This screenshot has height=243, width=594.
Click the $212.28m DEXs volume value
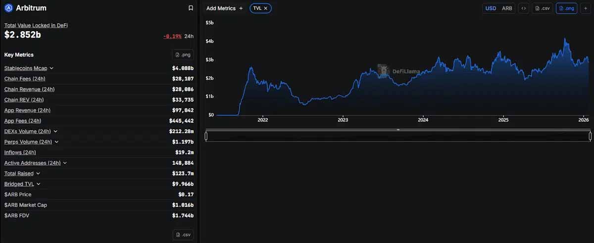pos(181,132)
